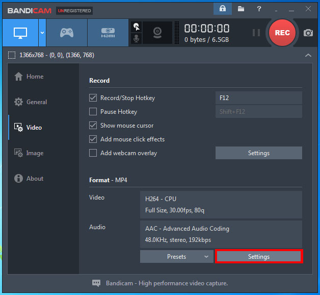Viewport: 320px width, 295px height.
Task: Click the pause recording button
Action: coord(256,33)
